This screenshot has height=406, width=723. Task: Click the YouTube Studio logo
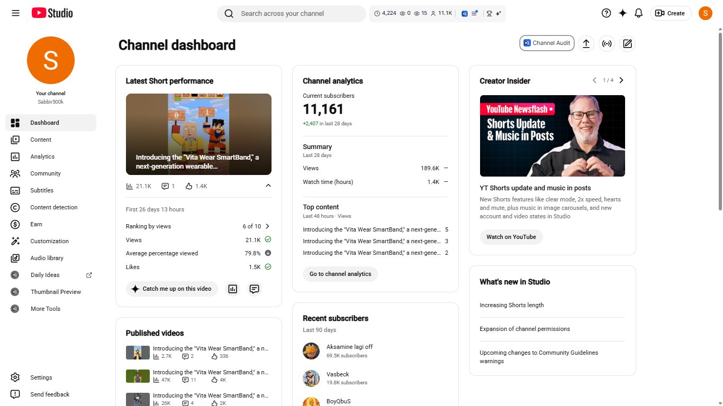pos(52,13)
